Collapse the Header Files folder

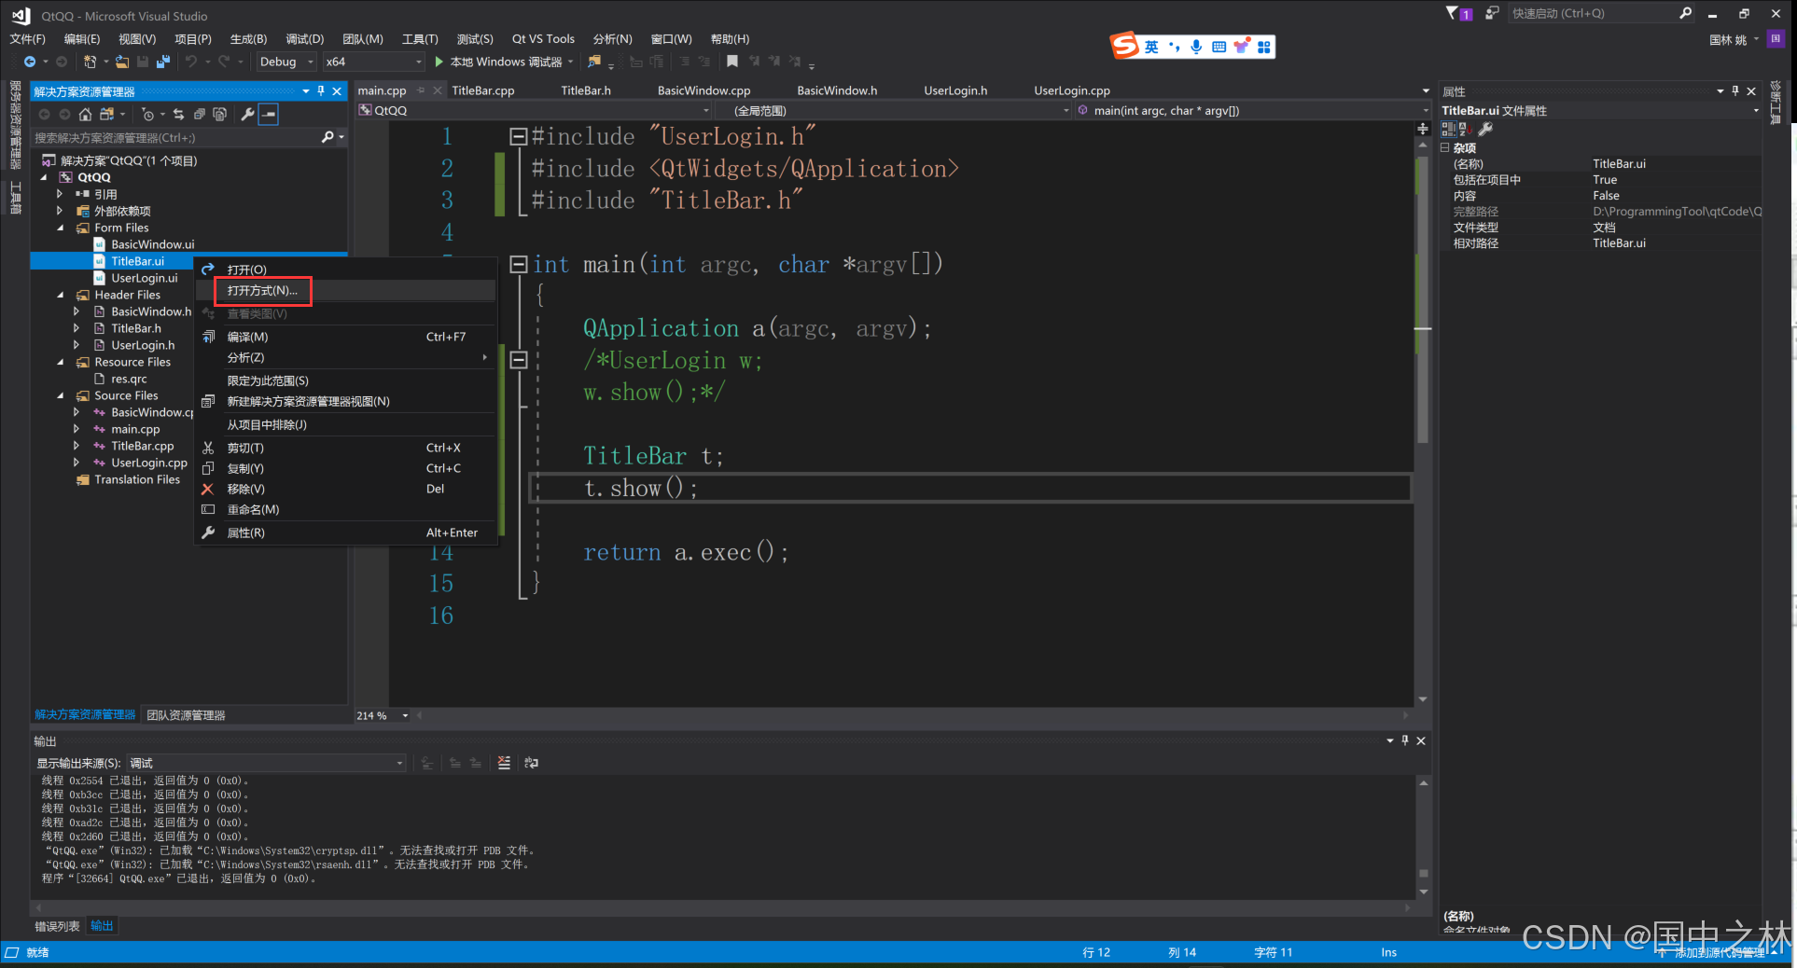click(x=61, y=295)
